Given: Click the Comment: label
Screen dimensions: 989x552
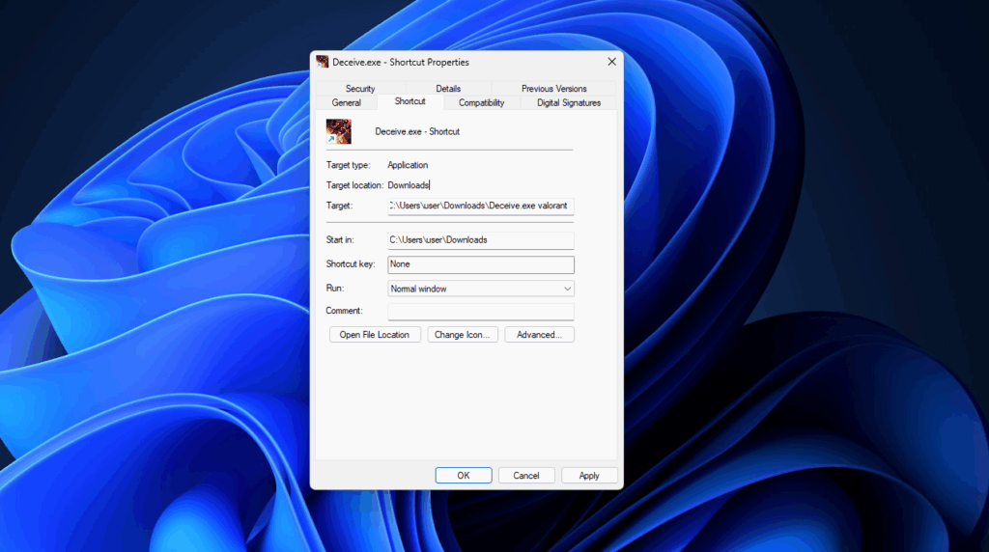Looking at the screenshot, I should [x=345, y=311].
